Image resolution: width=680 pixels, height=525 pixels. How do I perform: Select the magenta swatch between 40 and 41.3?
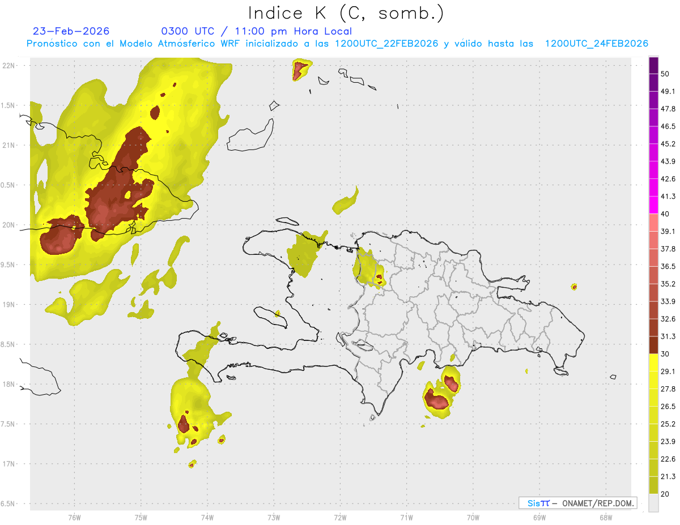653,205
